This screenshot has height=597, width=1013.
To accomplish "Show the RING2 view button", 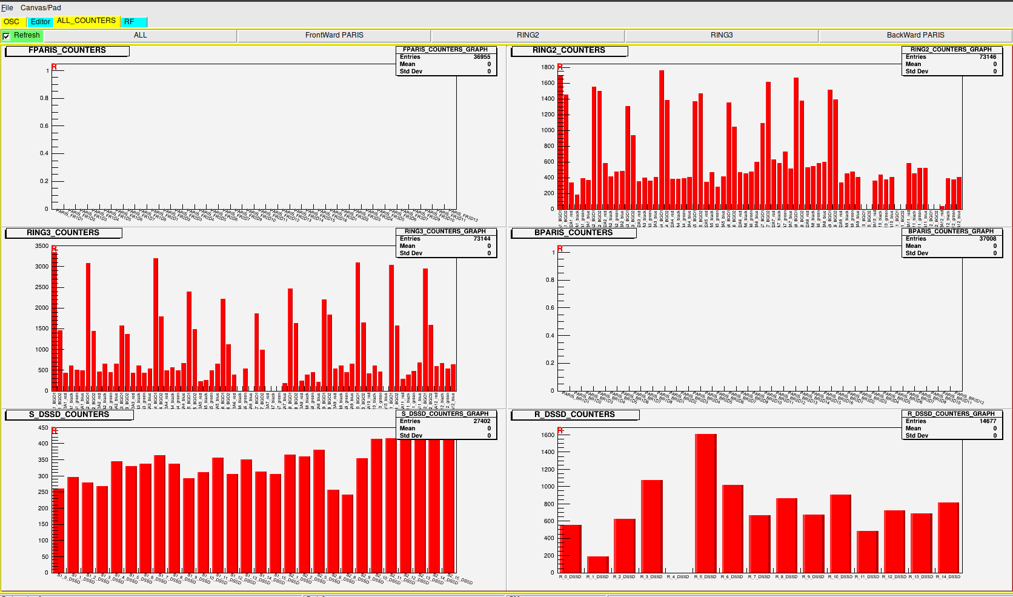I will click(x=528, y=35).
